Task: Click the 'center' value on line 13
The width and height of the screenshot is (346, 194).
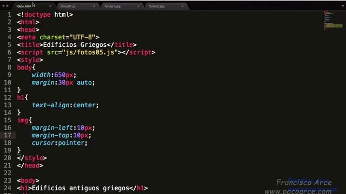Action: (x=84, y=105)
